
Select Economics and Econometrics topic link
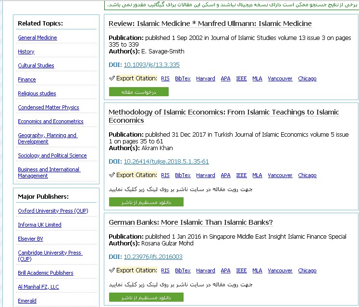[50, 121]
